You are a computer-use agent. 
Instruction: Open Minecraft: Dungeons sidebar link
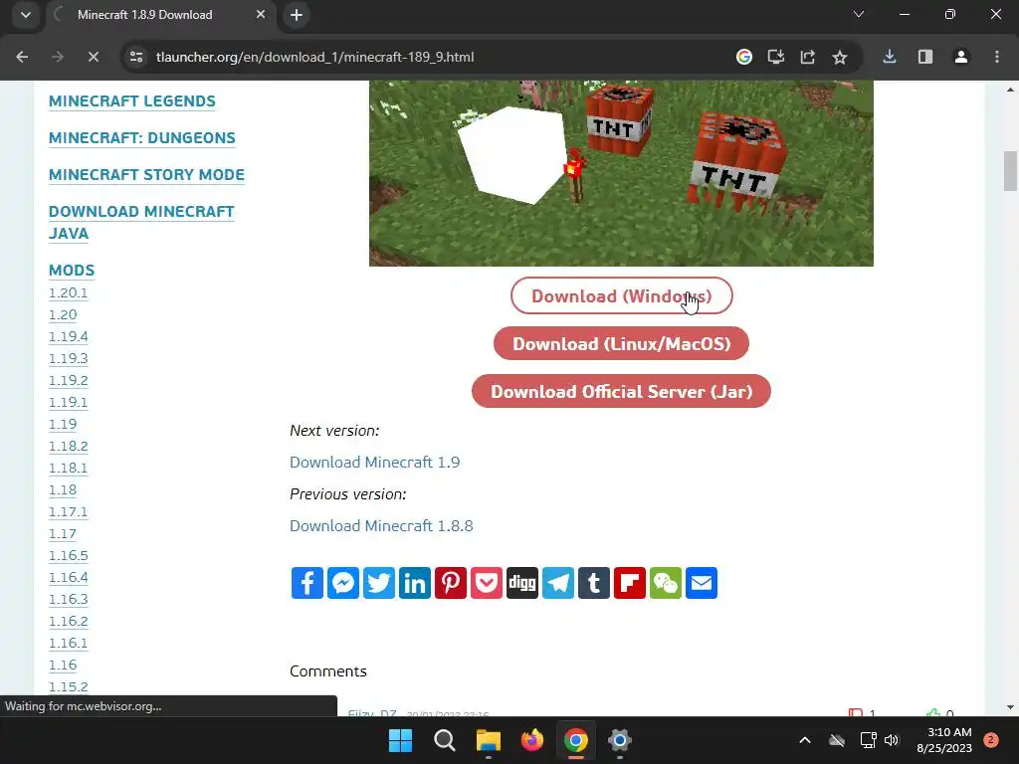[x=141, y=137]
